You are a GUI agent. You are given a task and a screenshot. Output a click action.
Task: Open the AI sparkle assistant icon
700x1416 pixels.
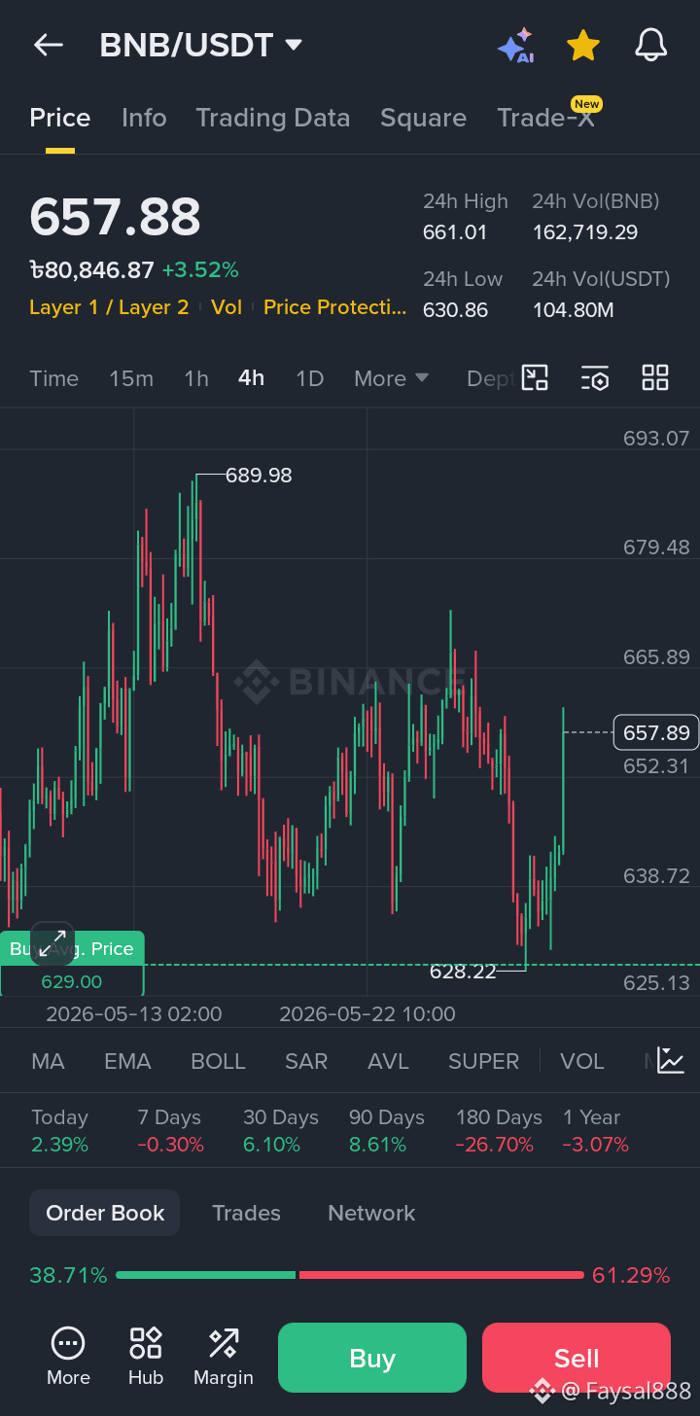(x=515, y=46)
